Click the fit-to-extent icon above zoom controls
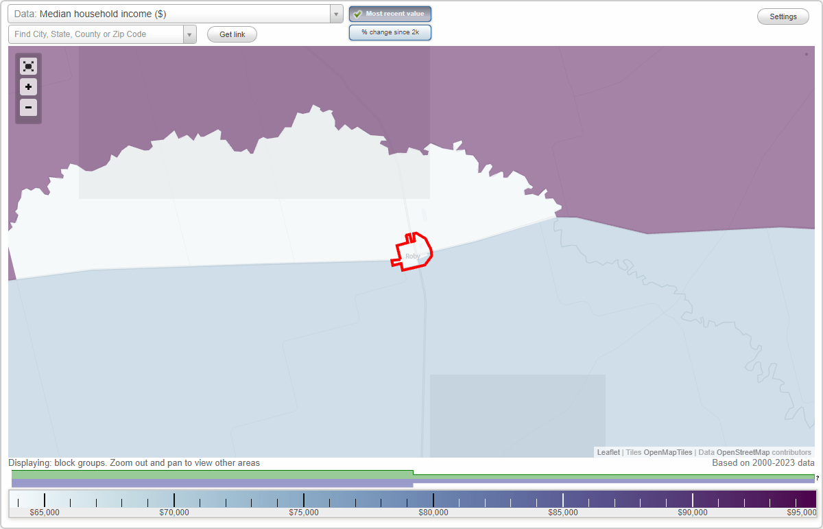The height and width of the screenshot is (529, 823). pos(28,66)
